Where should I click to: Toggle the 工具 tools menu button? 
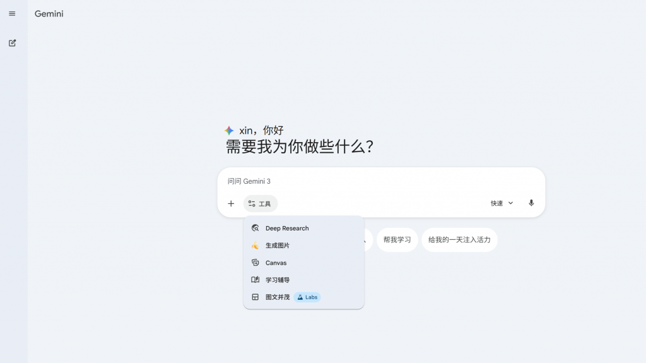[260, 203]
